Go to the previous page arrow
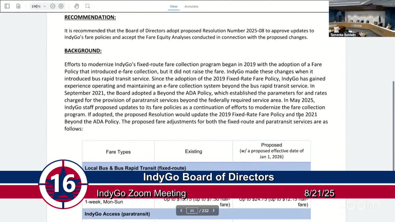The image size is (395, 222). 181,211
